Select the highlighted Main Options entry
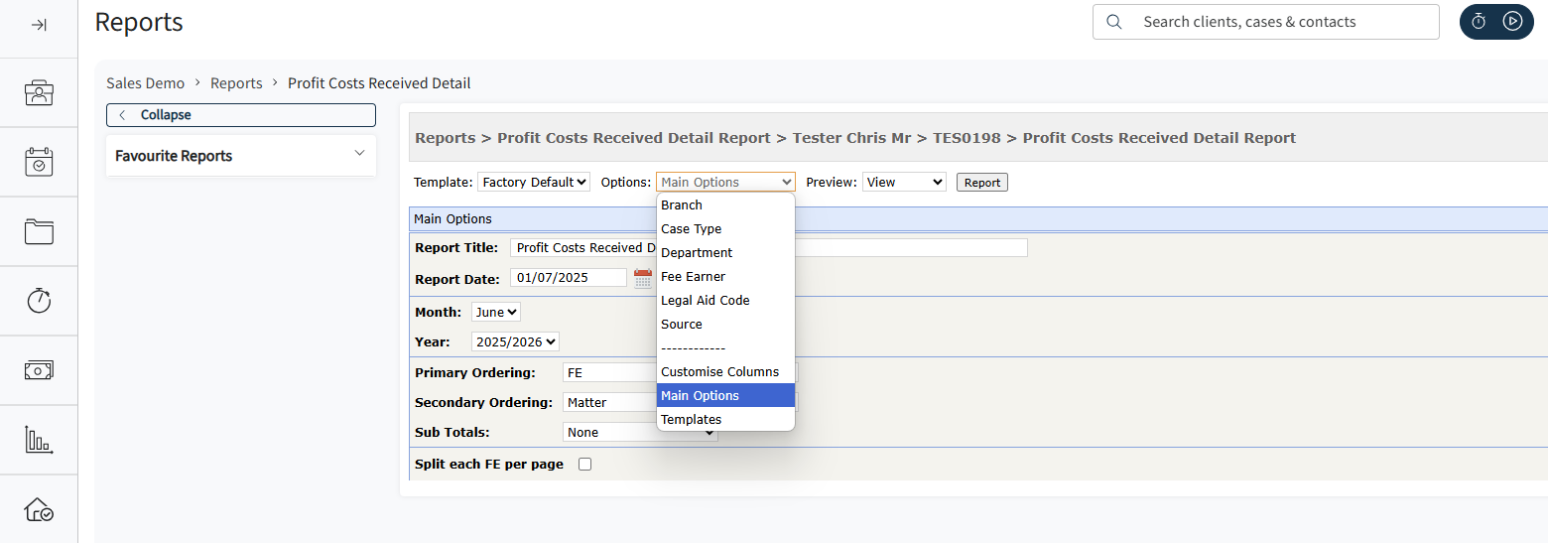The height and width of the screenshot is (543, 1548). 725,395
